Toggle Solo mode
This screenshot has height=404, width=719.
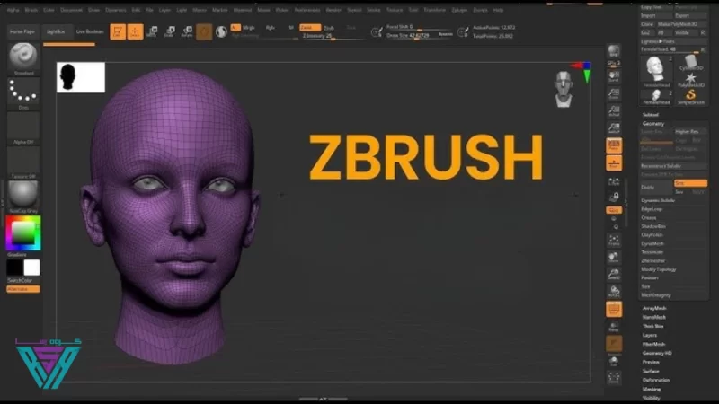(x=614, y=361)
